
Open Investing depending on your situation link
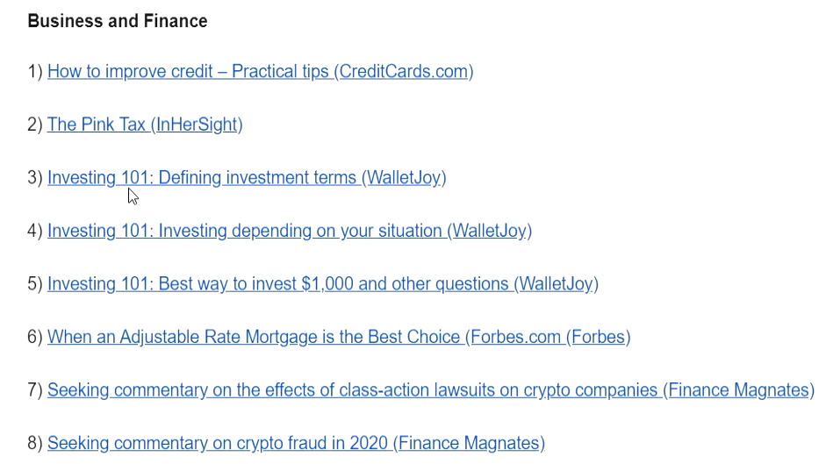290,232
